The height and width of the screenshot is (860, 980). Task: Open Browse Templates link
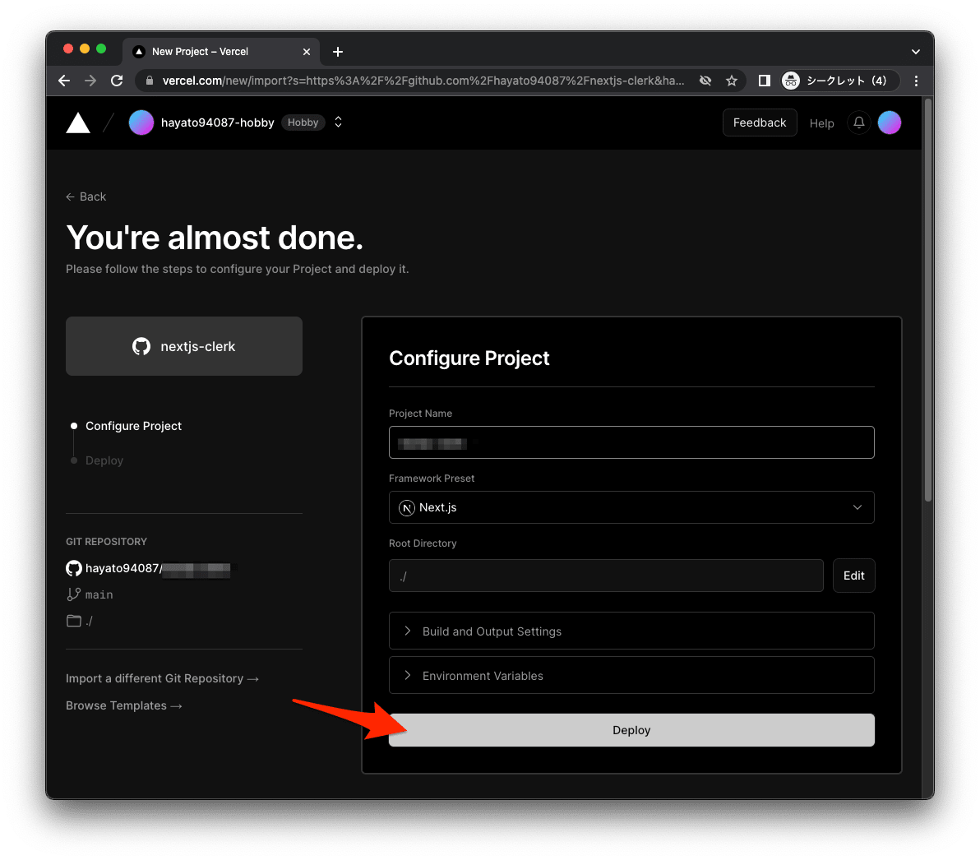124,705
